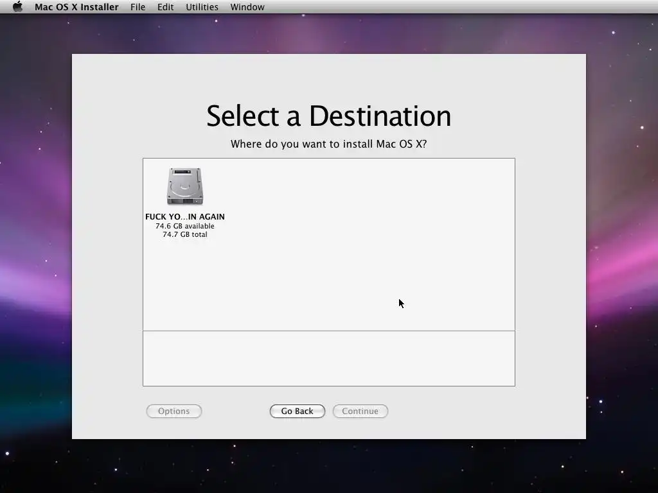Select the hard drive icon as destination
The height and width of the screenshot is (493, 658).
(185, 187)
